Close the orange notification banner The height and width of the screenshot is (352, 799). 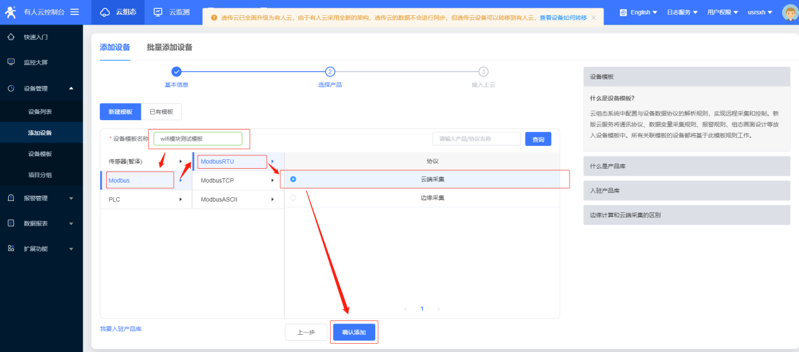point(593,18)
